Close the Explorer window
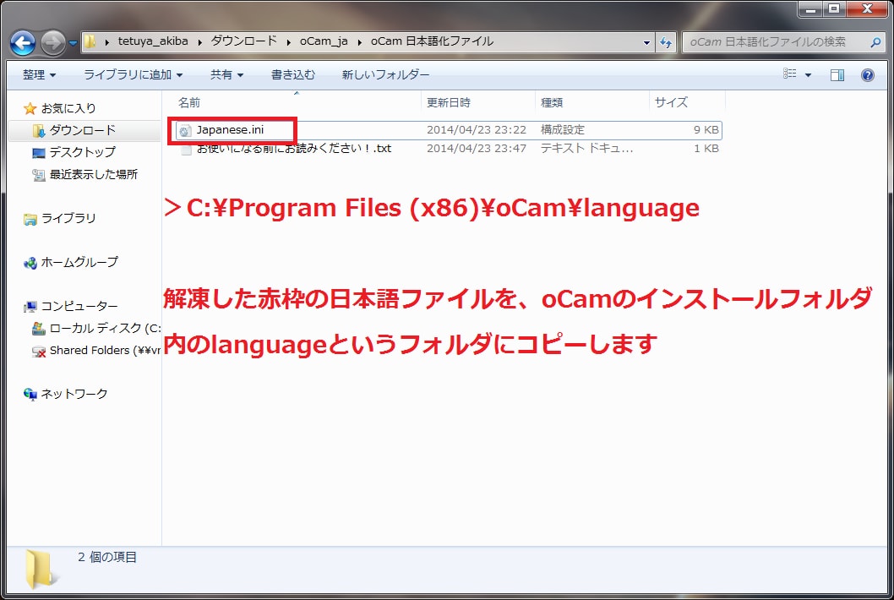Viewport: 894px width, 600px height. [867, 8]
